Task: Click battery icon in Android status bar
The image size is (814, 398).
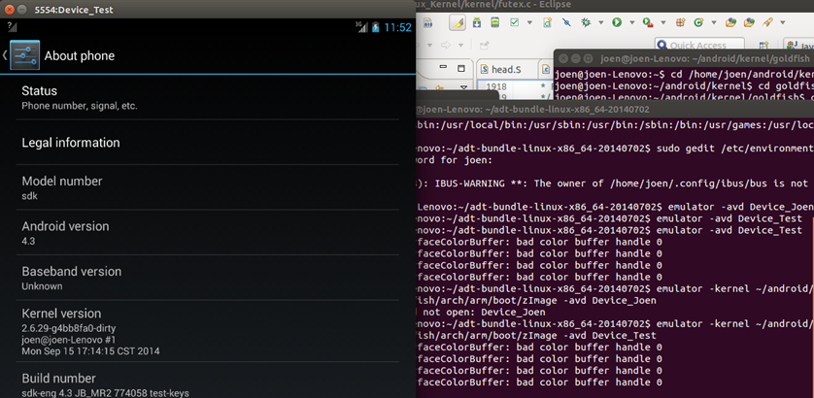Action: click(376, 27)
